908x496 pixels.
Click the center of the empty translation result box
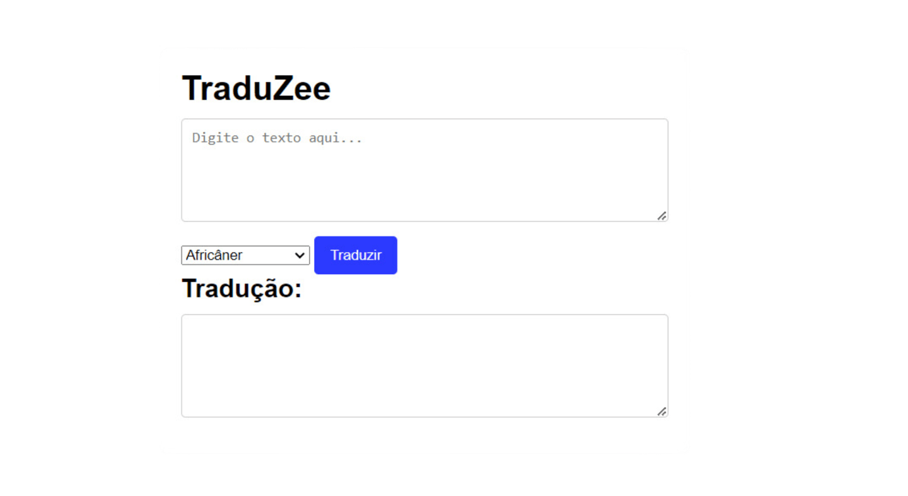coord(424,366)
